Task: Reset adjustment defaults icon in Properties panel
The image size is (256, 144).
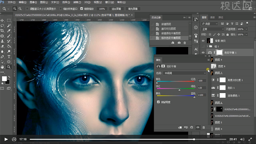Action: click(x=192, y=127)
